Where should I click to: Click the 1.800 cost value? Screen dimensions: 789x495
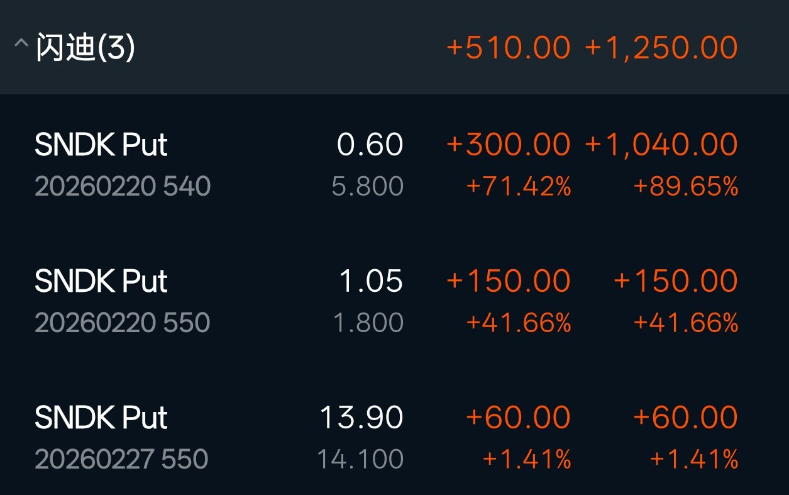click(367, 323)
